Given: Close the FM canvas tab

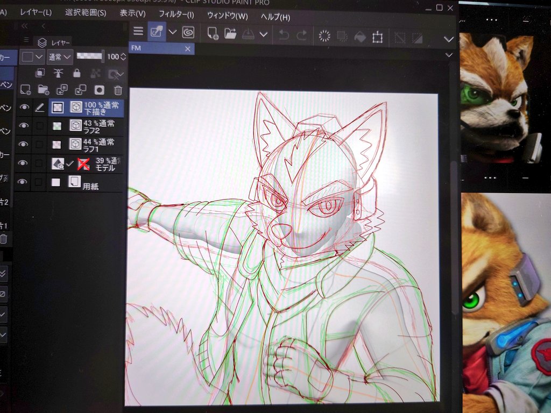Looking at the screenshot, I should pos(187,49).
